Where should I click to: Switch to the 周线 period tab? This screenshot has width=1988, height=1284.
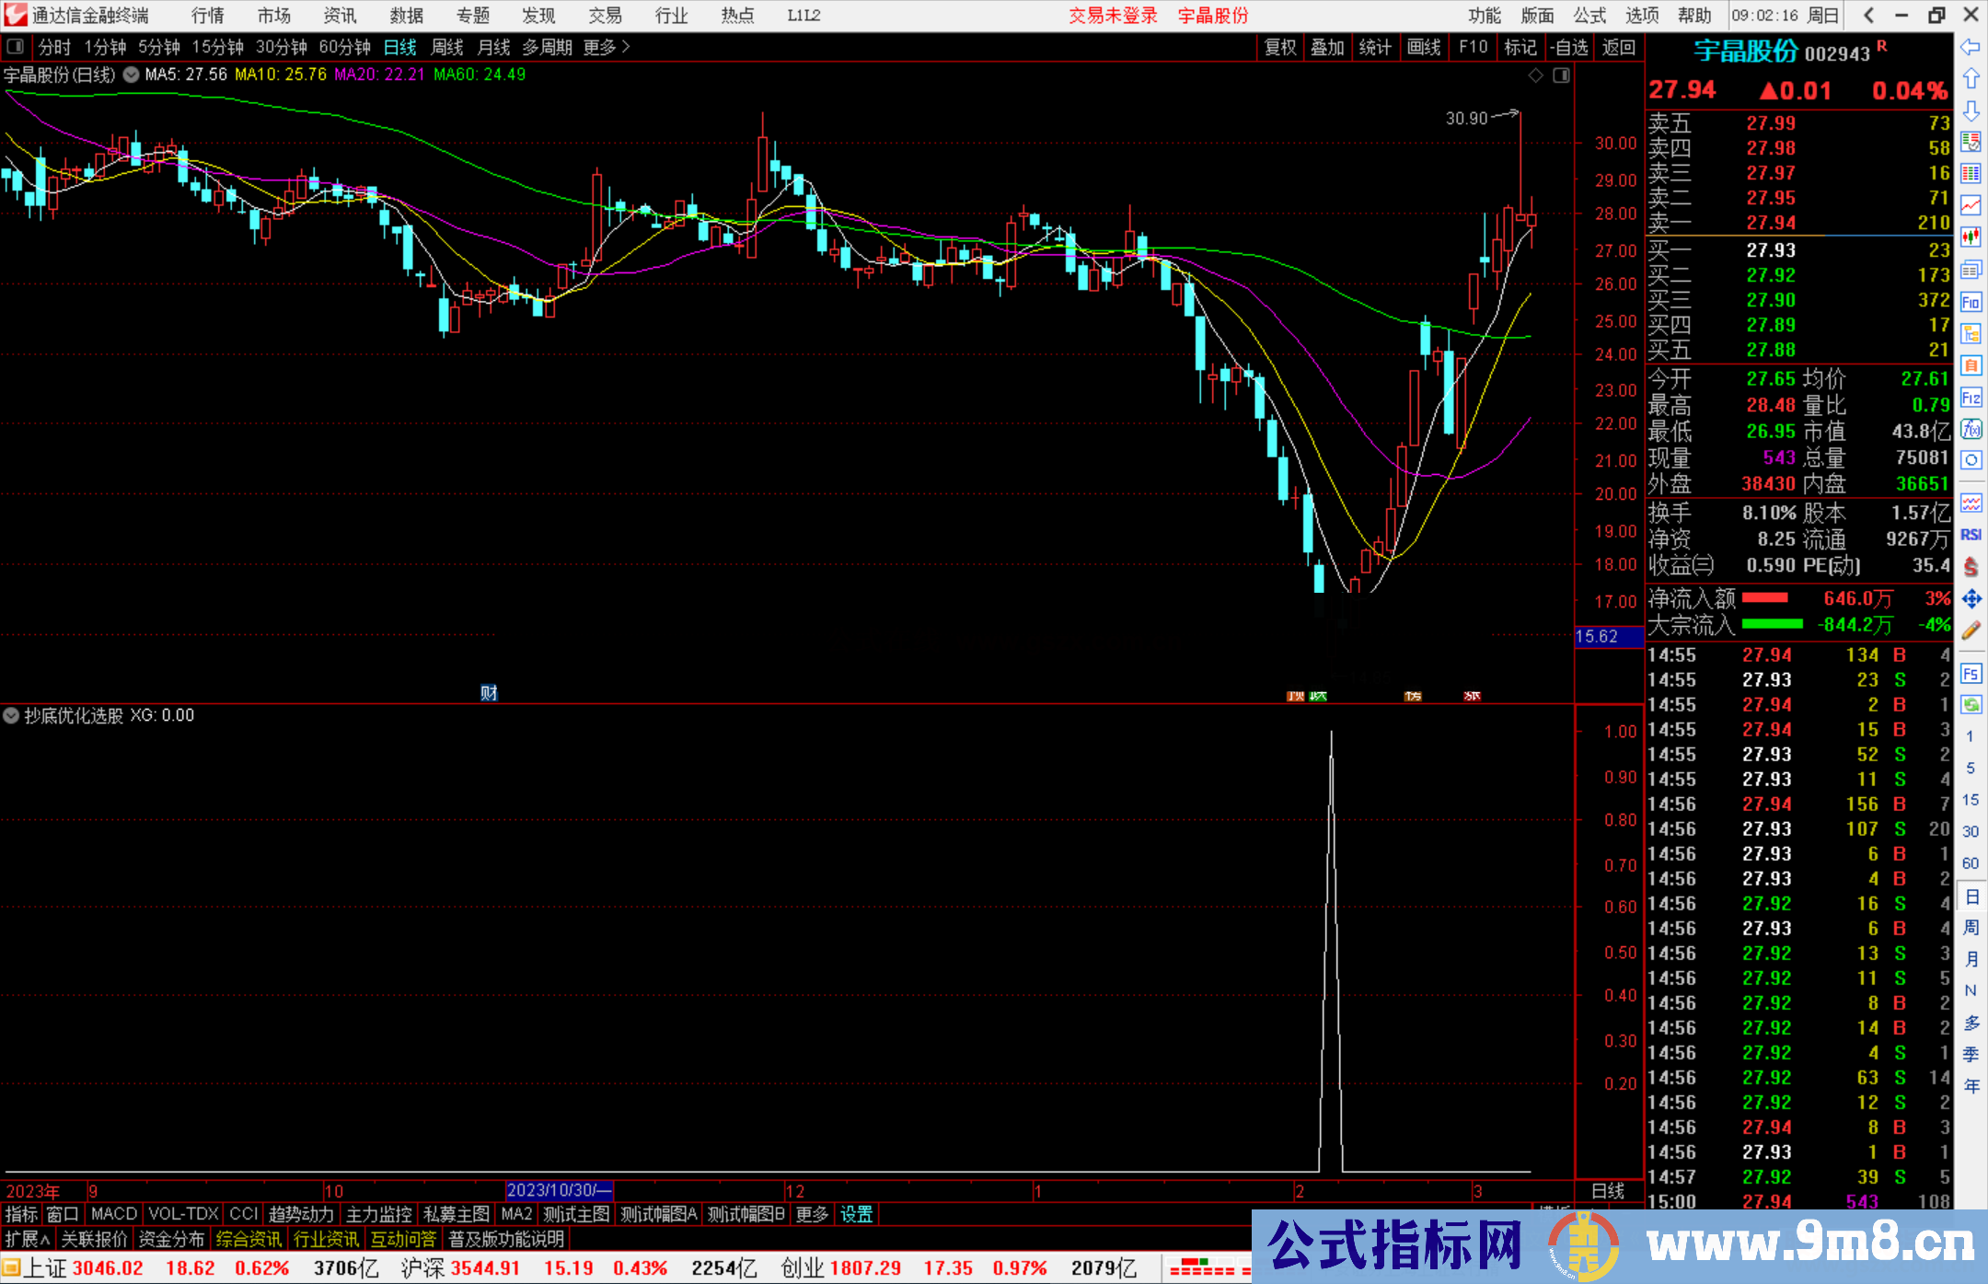(447, 47)
